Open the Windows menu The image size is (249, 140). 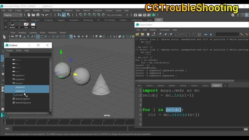[x=57, y=10]
